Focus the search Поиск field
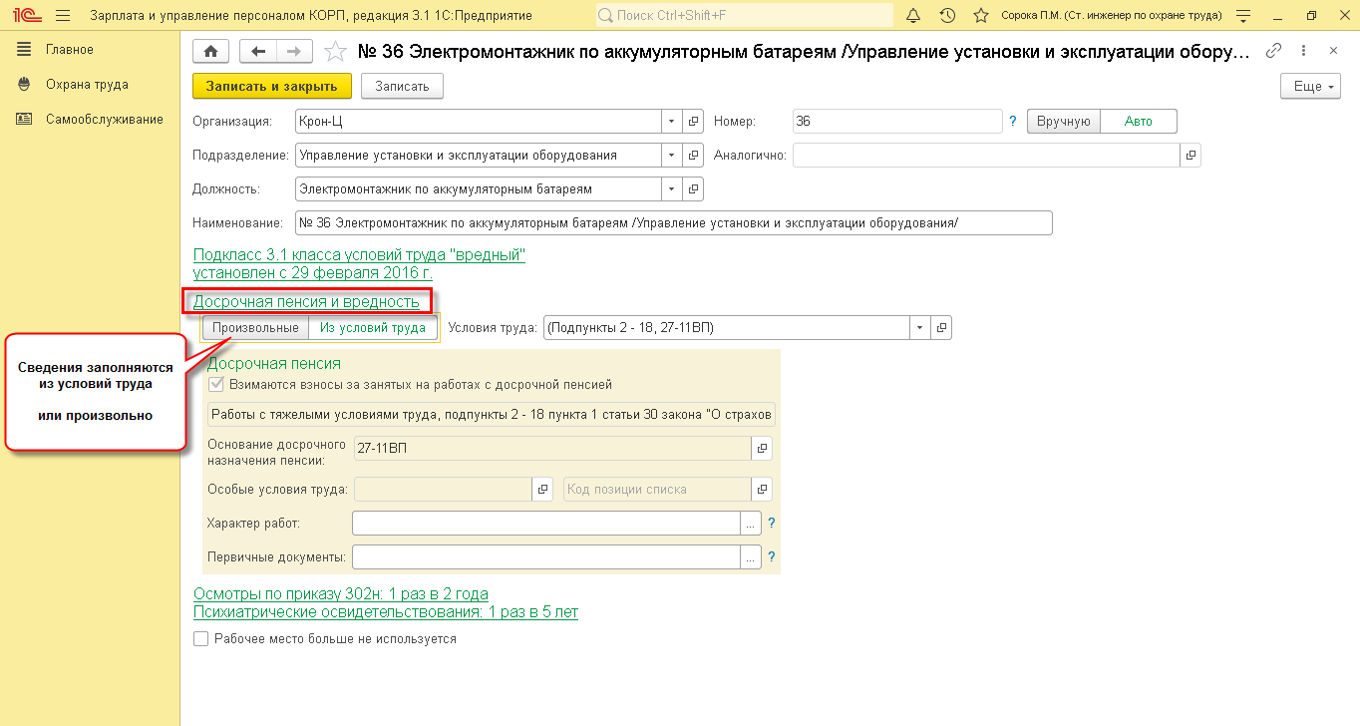1360x726 pixels. [745, 16]
